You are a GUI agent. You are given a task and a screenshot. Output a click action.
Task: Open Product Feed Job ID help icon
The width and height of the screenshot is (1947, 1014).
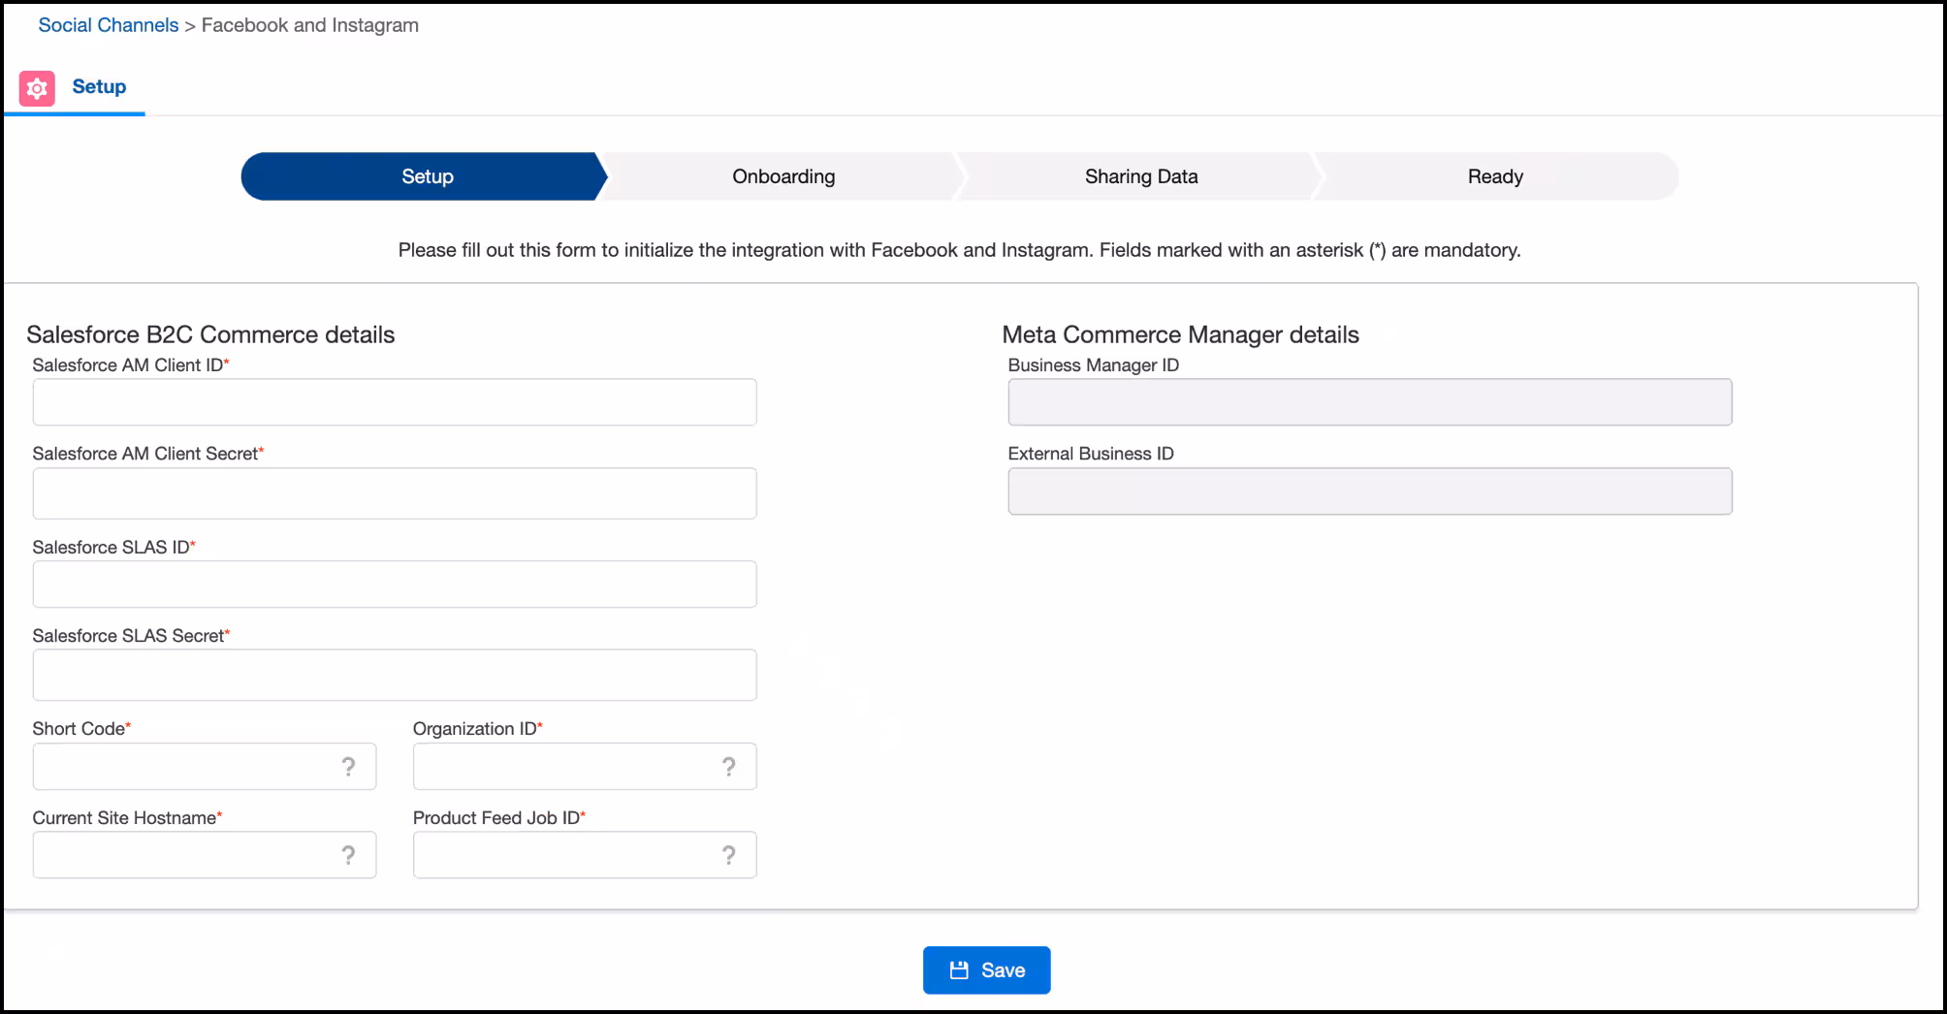click(x=728, y=855)
